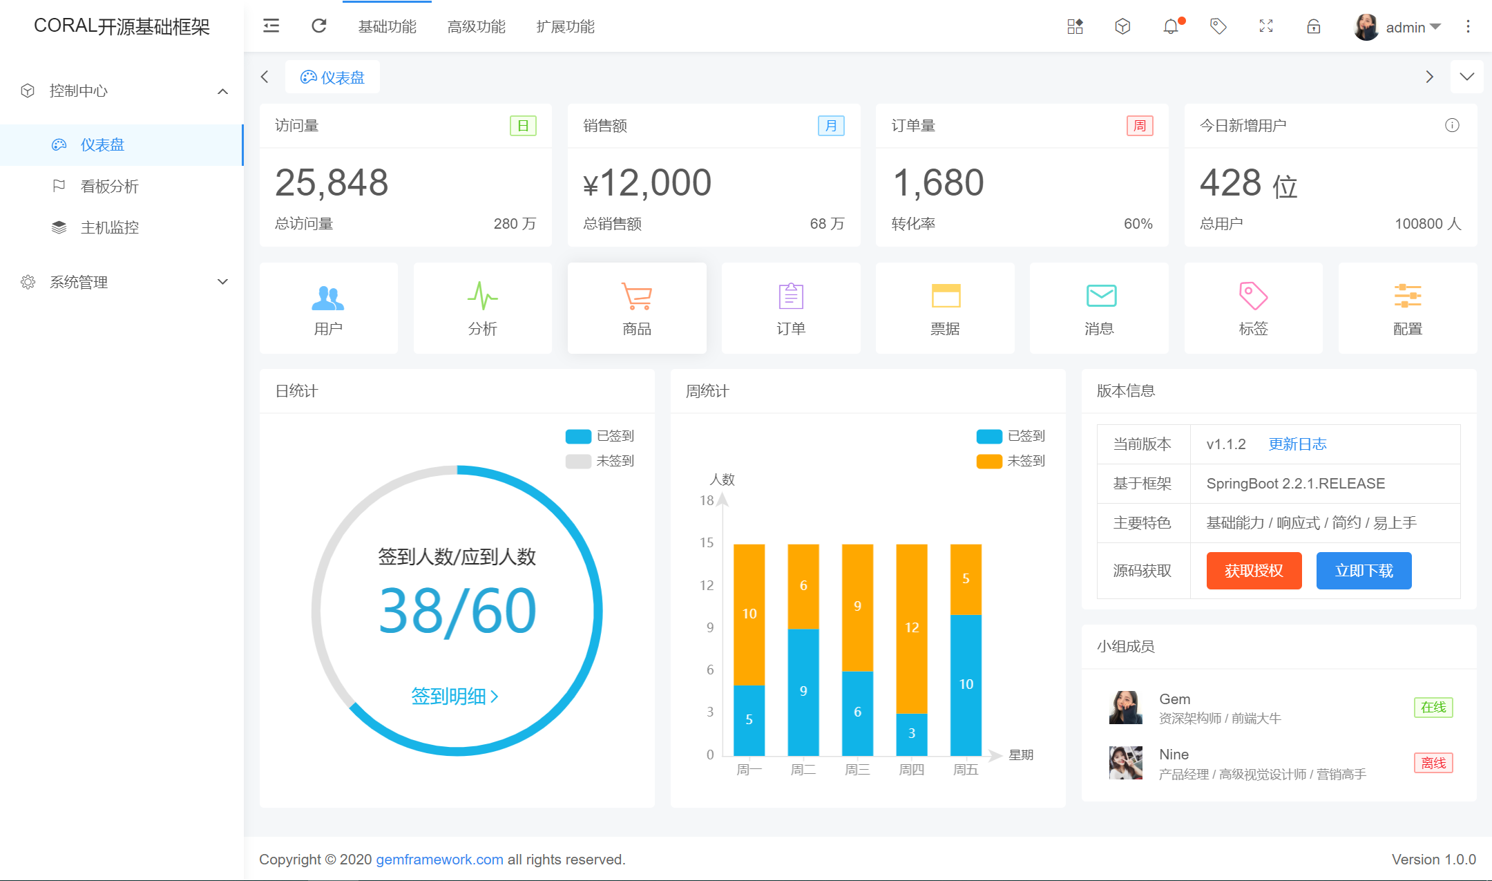Viewport: 1492px width, 881px height.
Task: Click the CORAL开源基础框架 logo title
Action: [x=122, y=26]
